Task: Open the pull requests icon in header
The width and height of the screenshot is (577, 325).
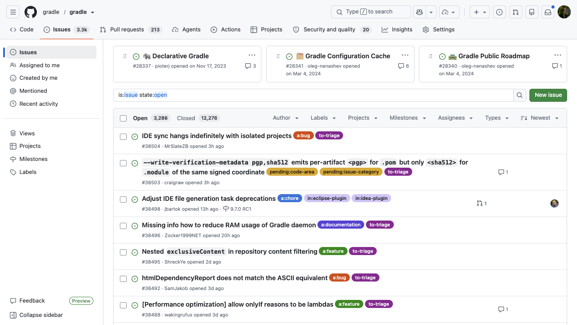Action: [515, 12]
